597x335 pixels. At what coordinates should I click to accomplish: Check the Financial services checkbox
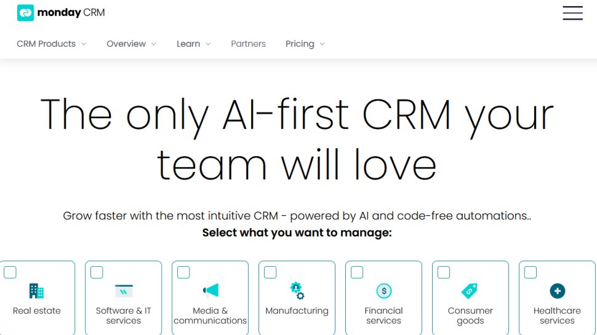click(357, 272)
